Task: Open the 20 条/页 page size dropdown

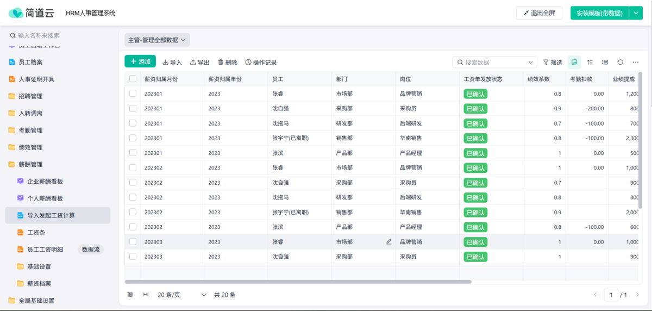Action: click(x=181, y=295)
